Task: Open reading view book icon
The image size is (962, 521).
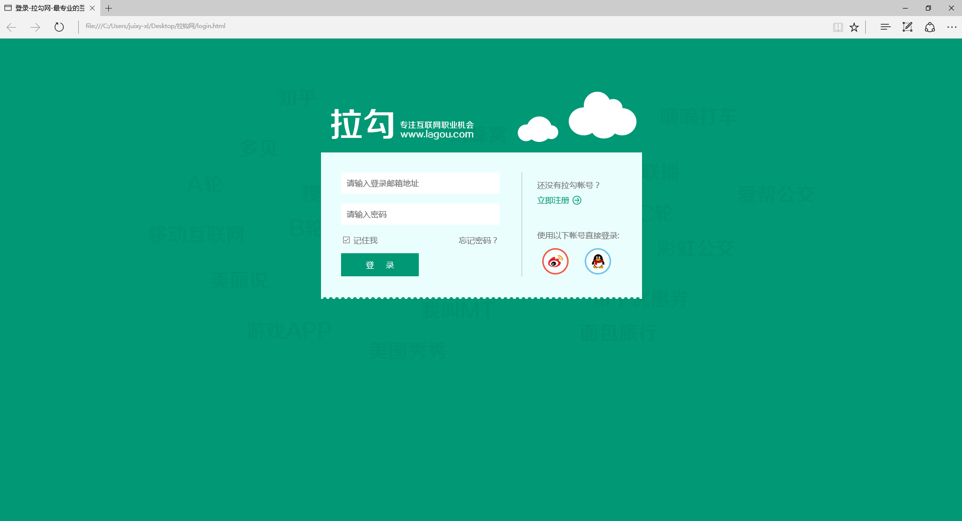Action: pyautogui.click(x=838, y=27)
